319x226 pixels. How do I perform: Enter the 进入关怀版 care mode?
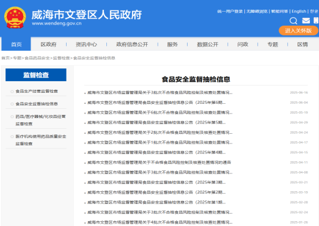298,31
